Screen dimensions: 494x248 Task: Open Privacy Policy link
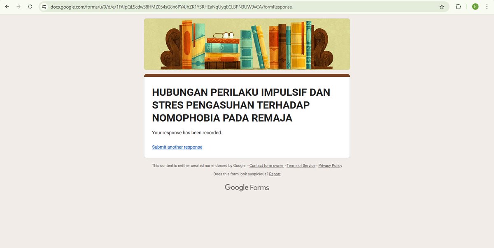330,165
